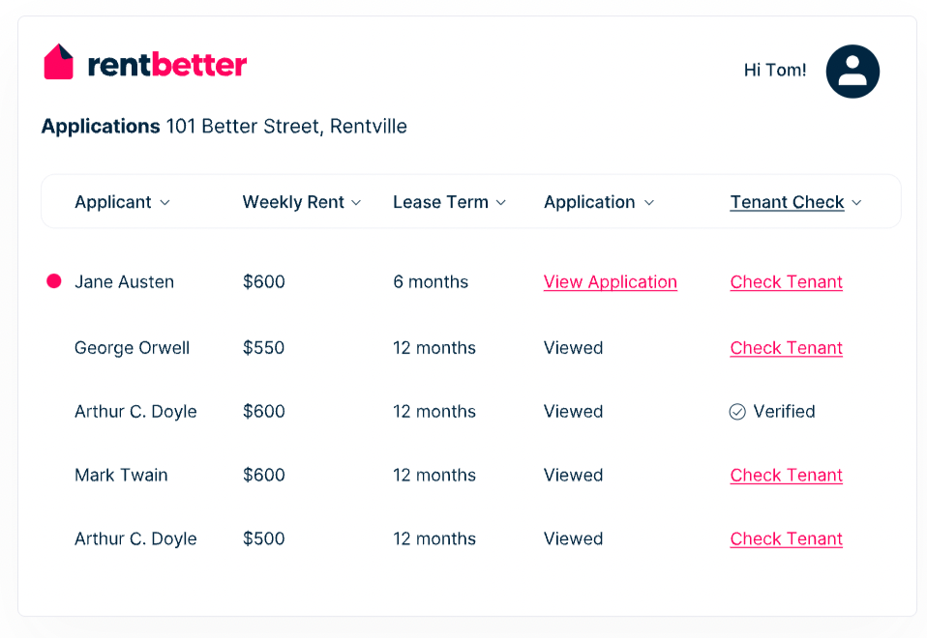Expand the Applicant column sort chevron
927x638 pixels.
point(164,203)
